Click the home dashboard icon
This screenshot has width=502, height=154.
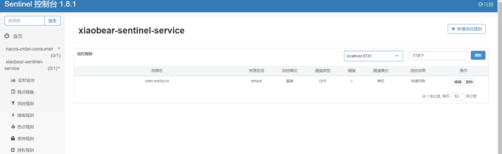point(7,36)
